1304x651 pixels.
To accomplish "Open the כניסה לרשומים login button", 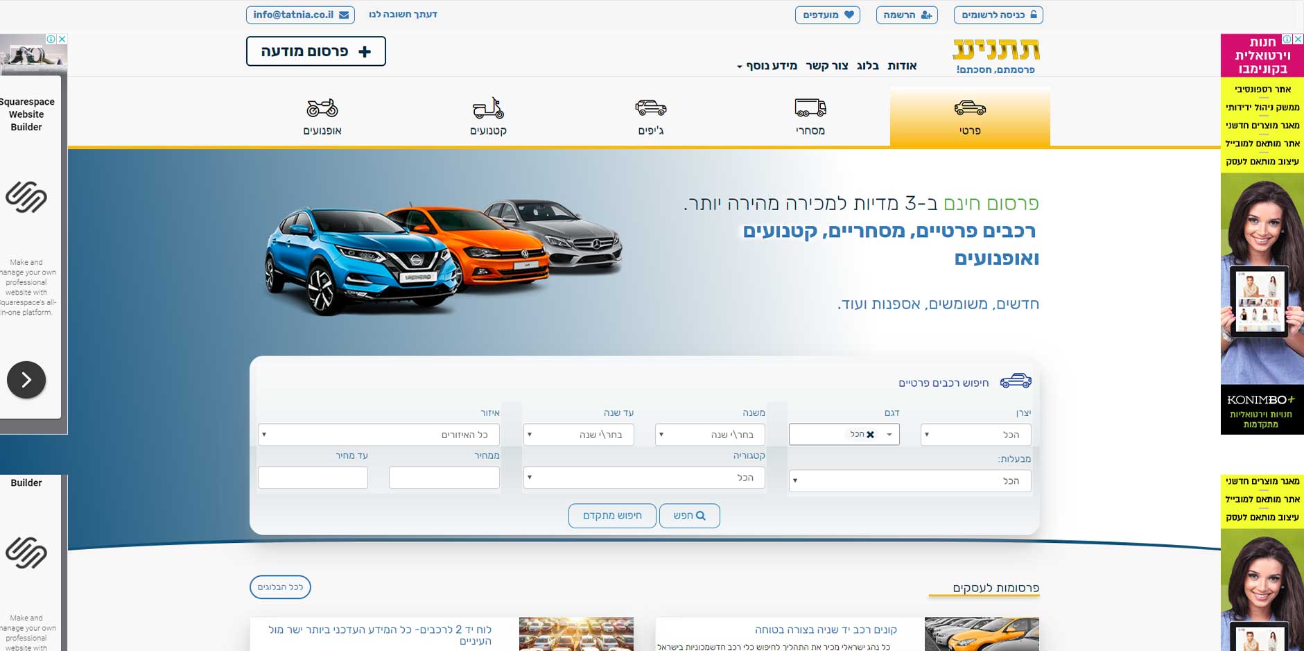I will [998, 15].
